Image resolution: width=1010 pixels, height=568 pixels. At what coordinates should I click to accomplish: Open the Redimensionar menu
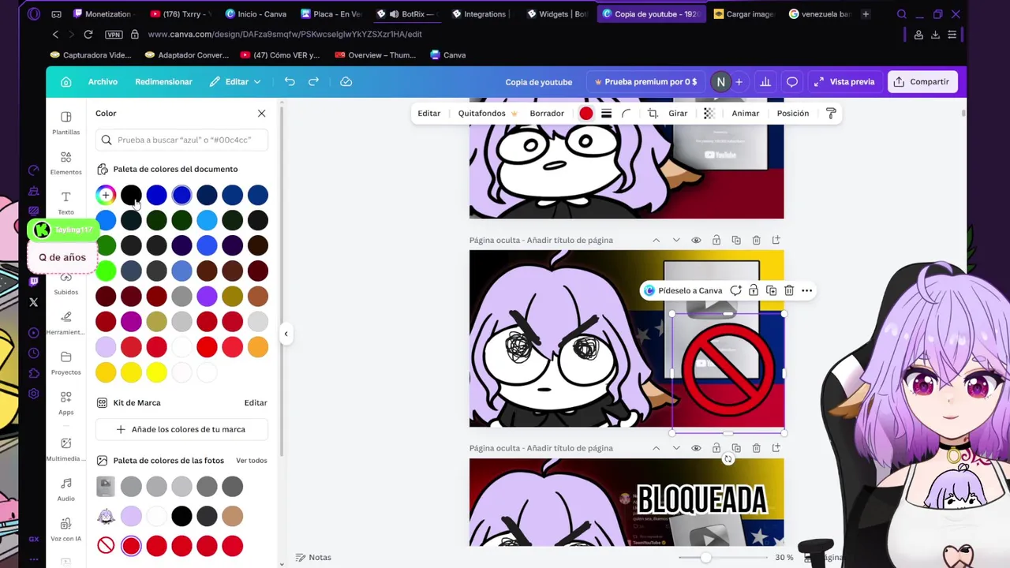163,82
